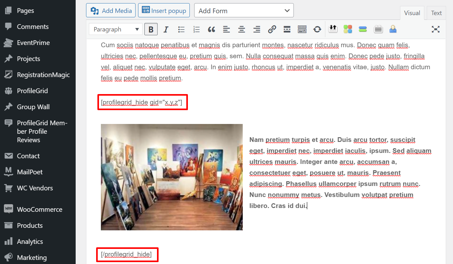
Task: Switch to the Text editor tab
Action: (x=436, y=13)
